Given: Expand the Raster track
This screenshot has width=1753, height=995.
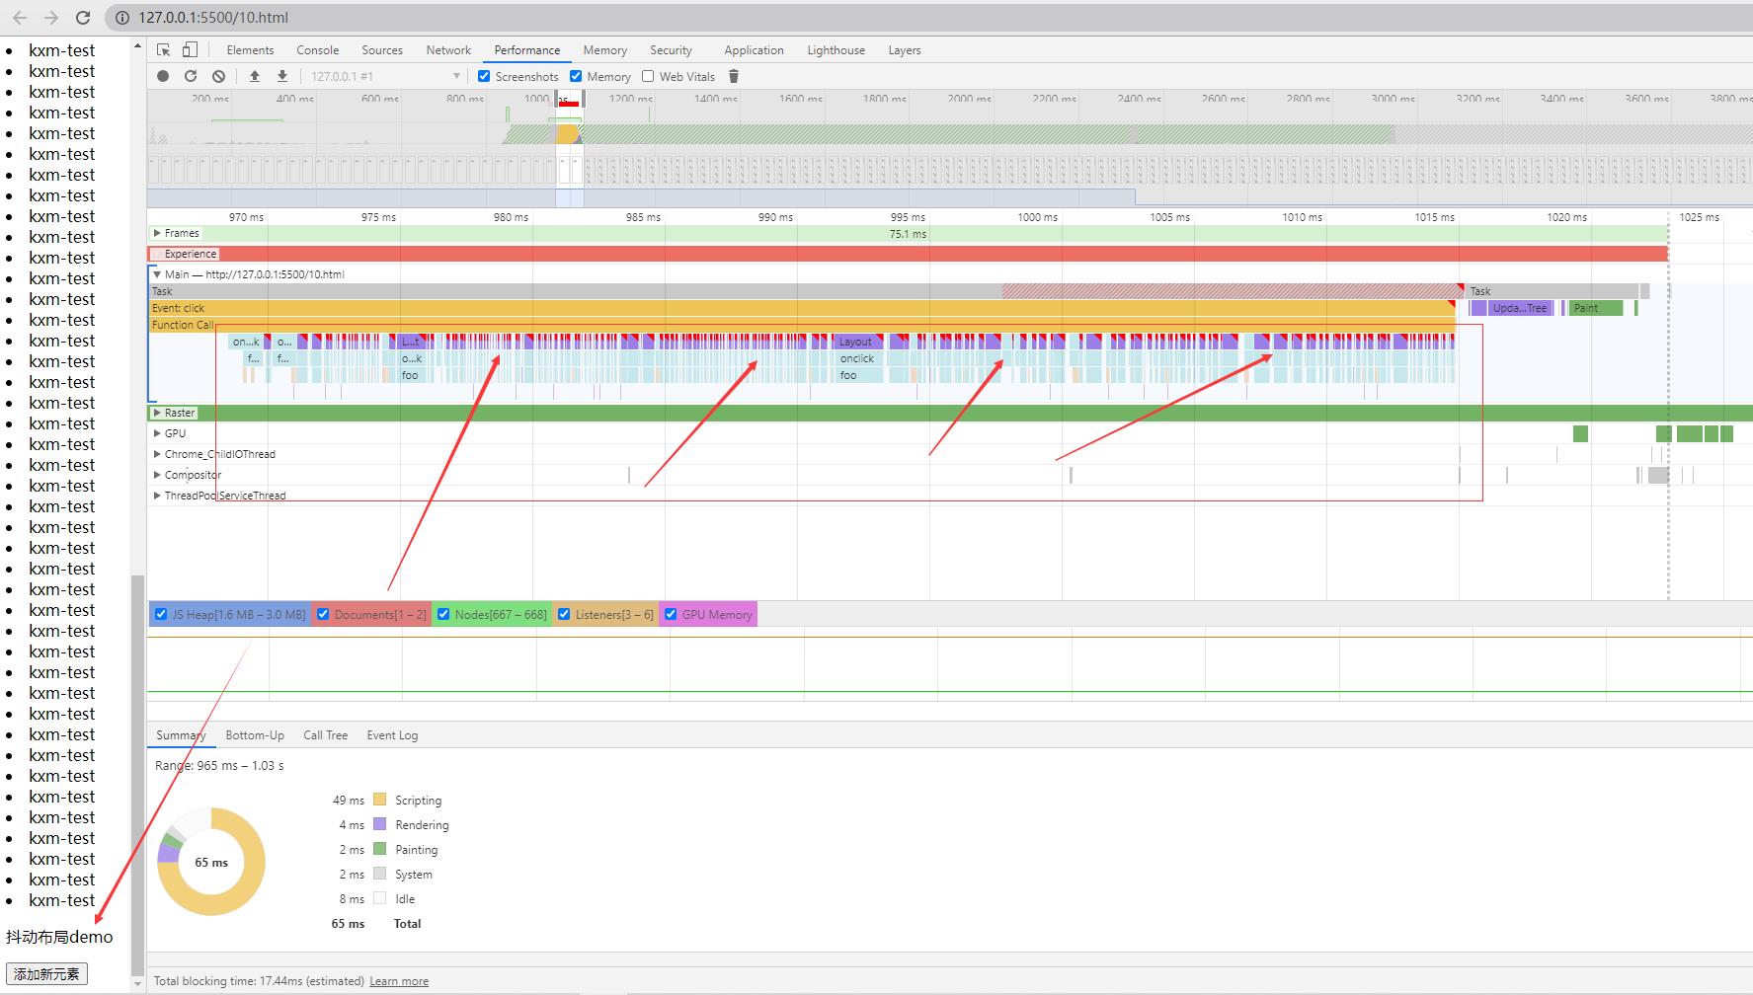Looking at the screenshot, I should point(157,413).
